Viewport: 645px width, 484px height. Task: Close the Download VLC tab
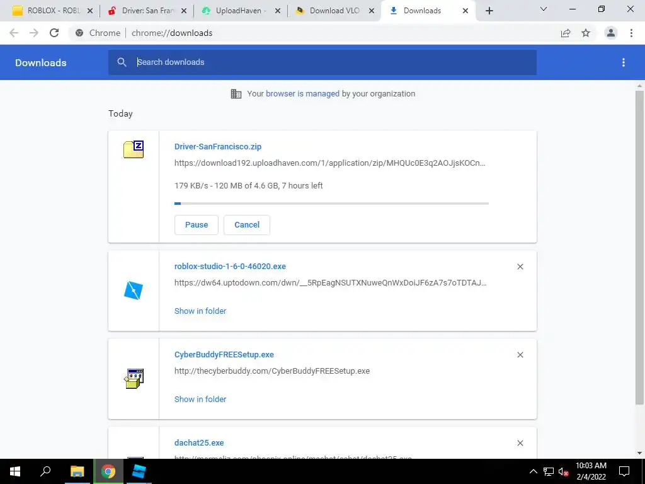[x=372, y=11]
